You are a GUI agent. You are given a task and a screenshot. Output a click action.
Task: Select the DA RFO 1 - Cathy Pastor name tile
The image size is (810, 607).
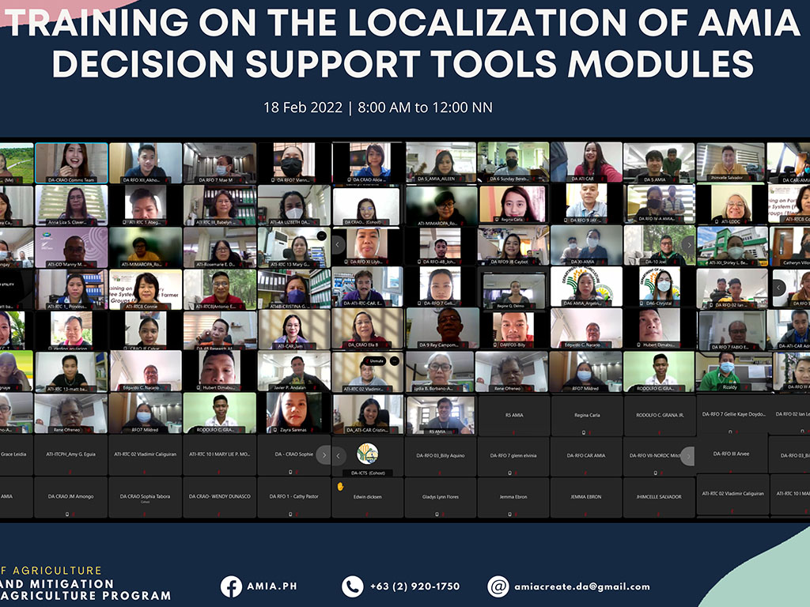pyautogui.click(x=294, y=497)
